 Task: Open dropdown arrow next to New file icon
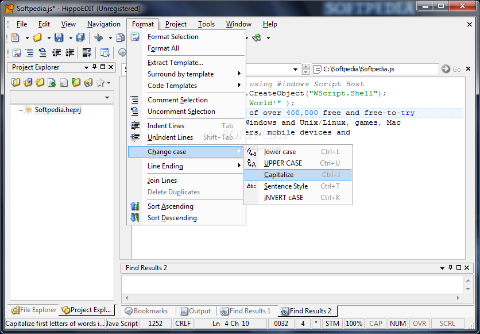27,39
